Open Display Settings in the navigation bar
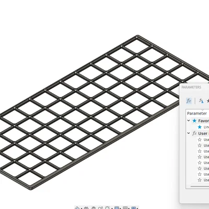This screenshot has width=209, height=209. click(117, 208)
